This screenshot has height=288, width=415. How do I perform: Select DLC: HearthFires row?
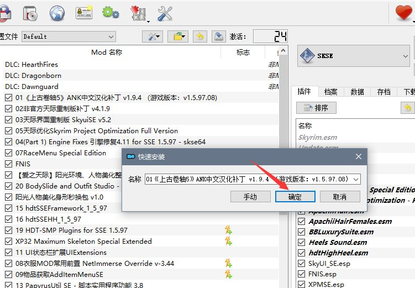click(139, 64)
